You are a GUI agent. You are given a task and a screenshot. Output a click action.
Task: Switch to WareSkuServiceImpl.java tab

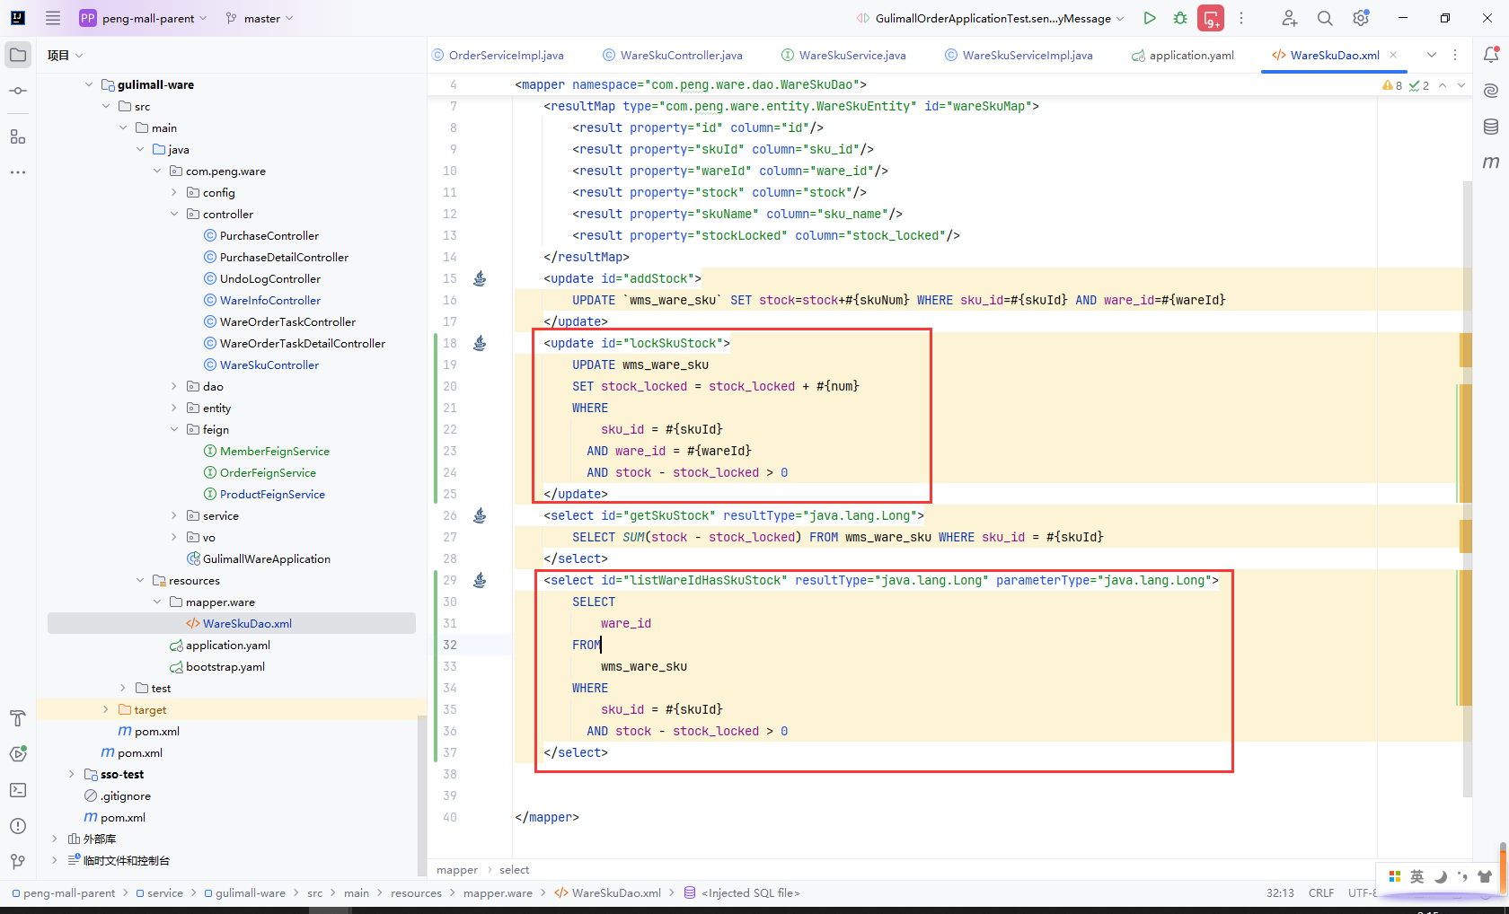(1019, 55)
